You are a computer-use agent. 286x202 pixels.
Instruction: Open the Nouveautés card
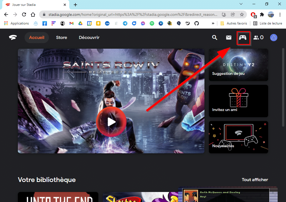[x=239, y=137]
